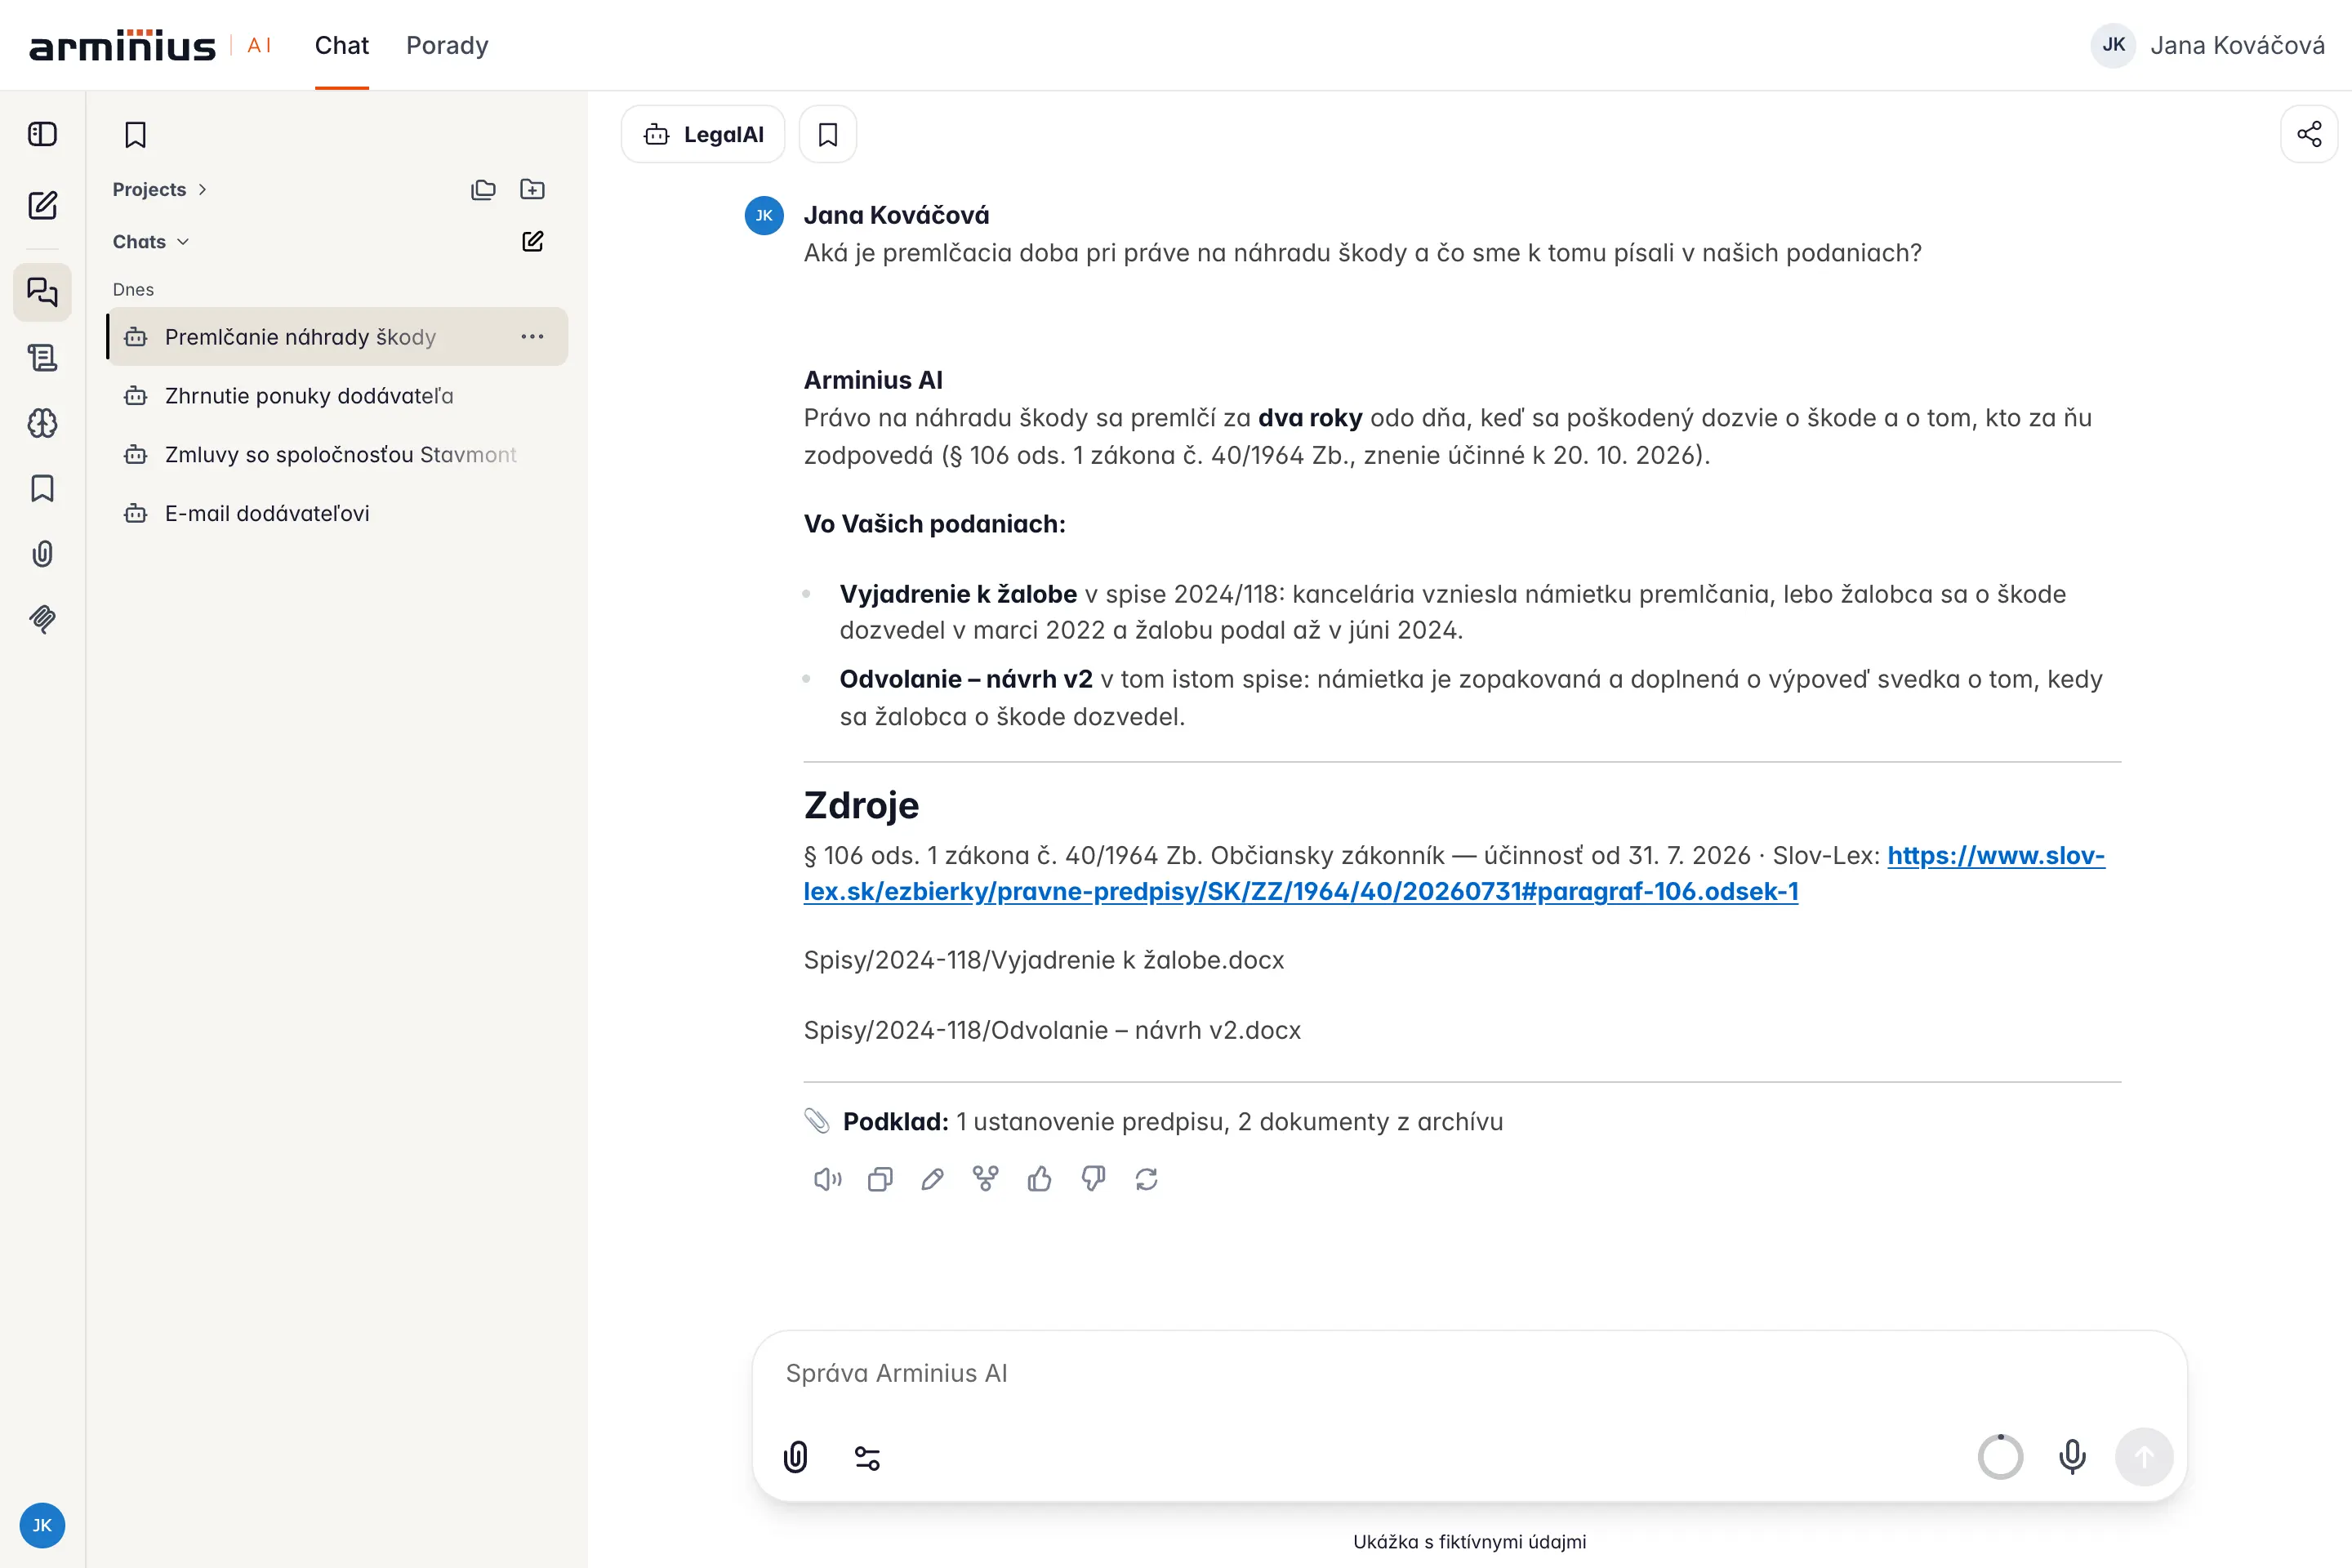Screen dimensions: 2352x1568
Task: Click the circular progress indicator in composer
Action: point(2000,1457)
